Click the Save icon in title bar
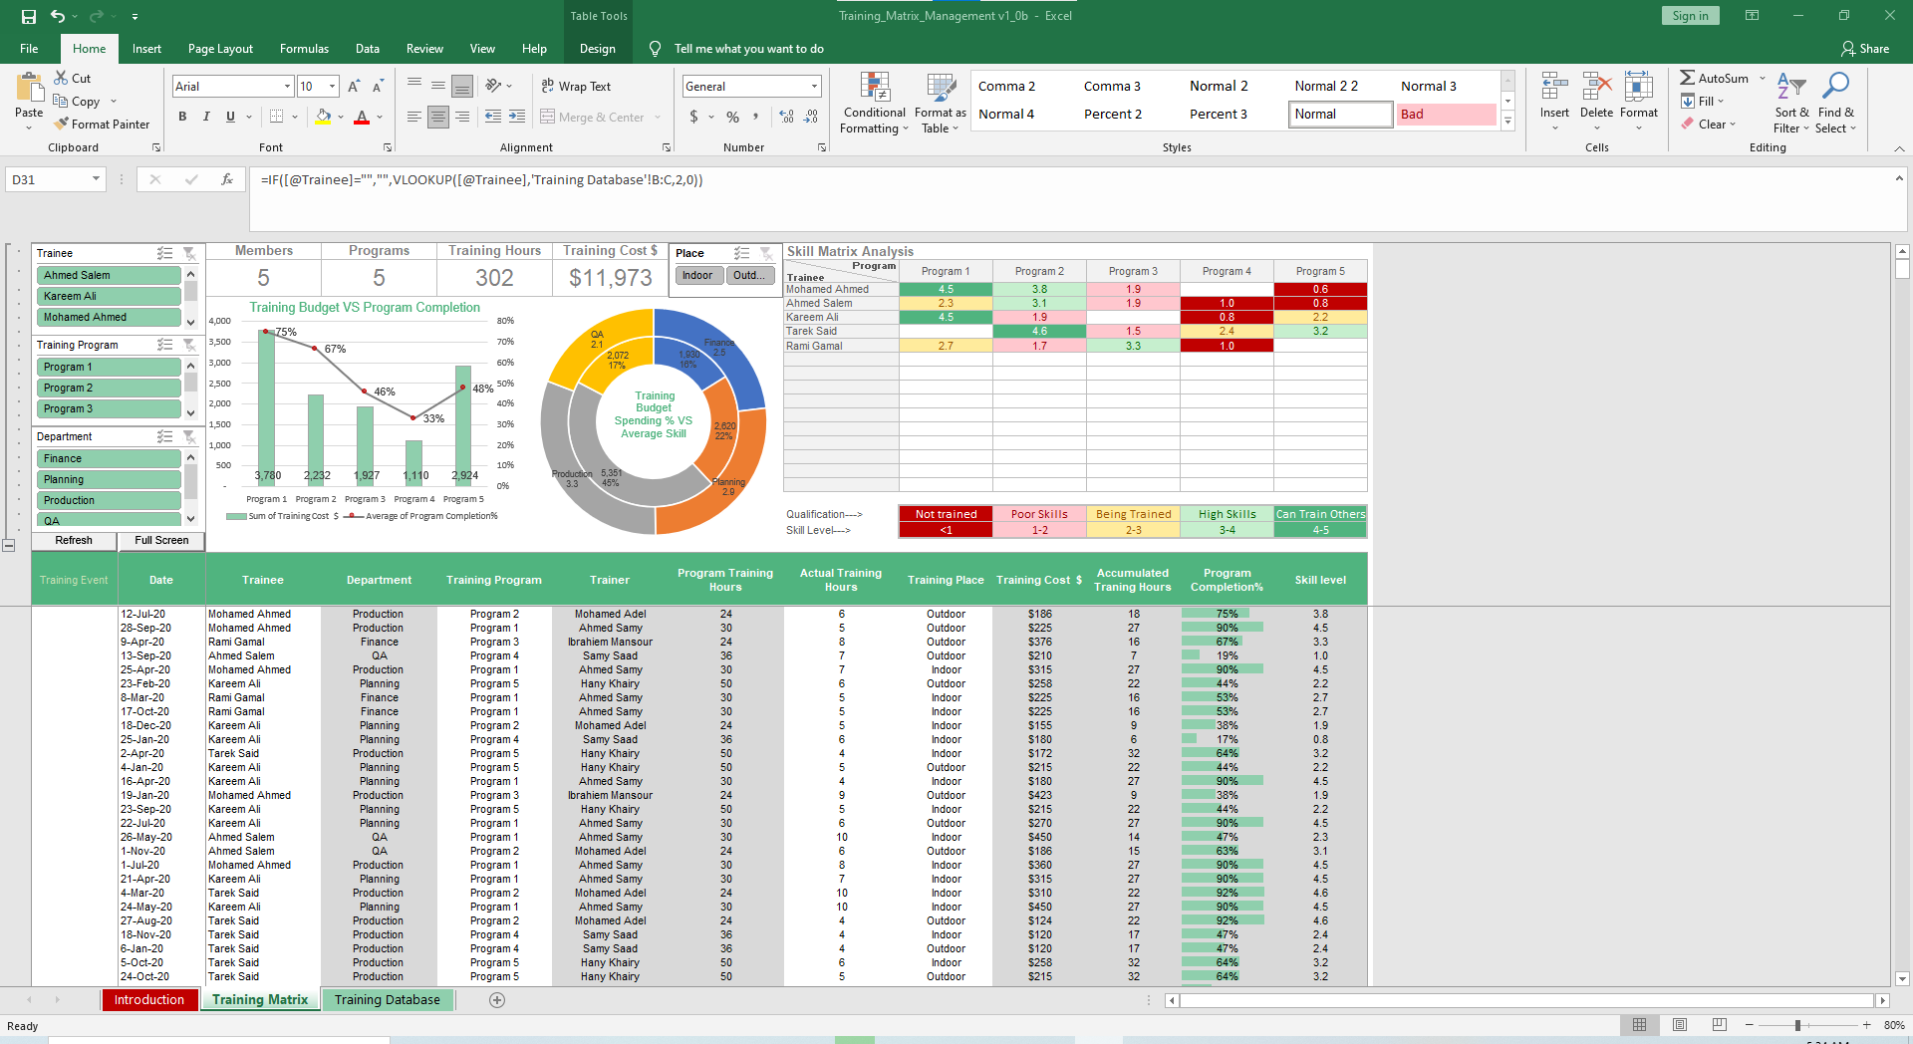Screen dimensions: 1913x1044 29,16
